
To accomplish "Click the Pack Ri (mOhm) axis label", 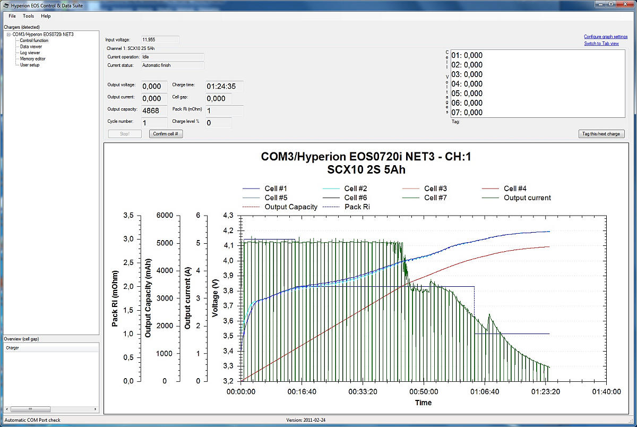I will point(115,298).
